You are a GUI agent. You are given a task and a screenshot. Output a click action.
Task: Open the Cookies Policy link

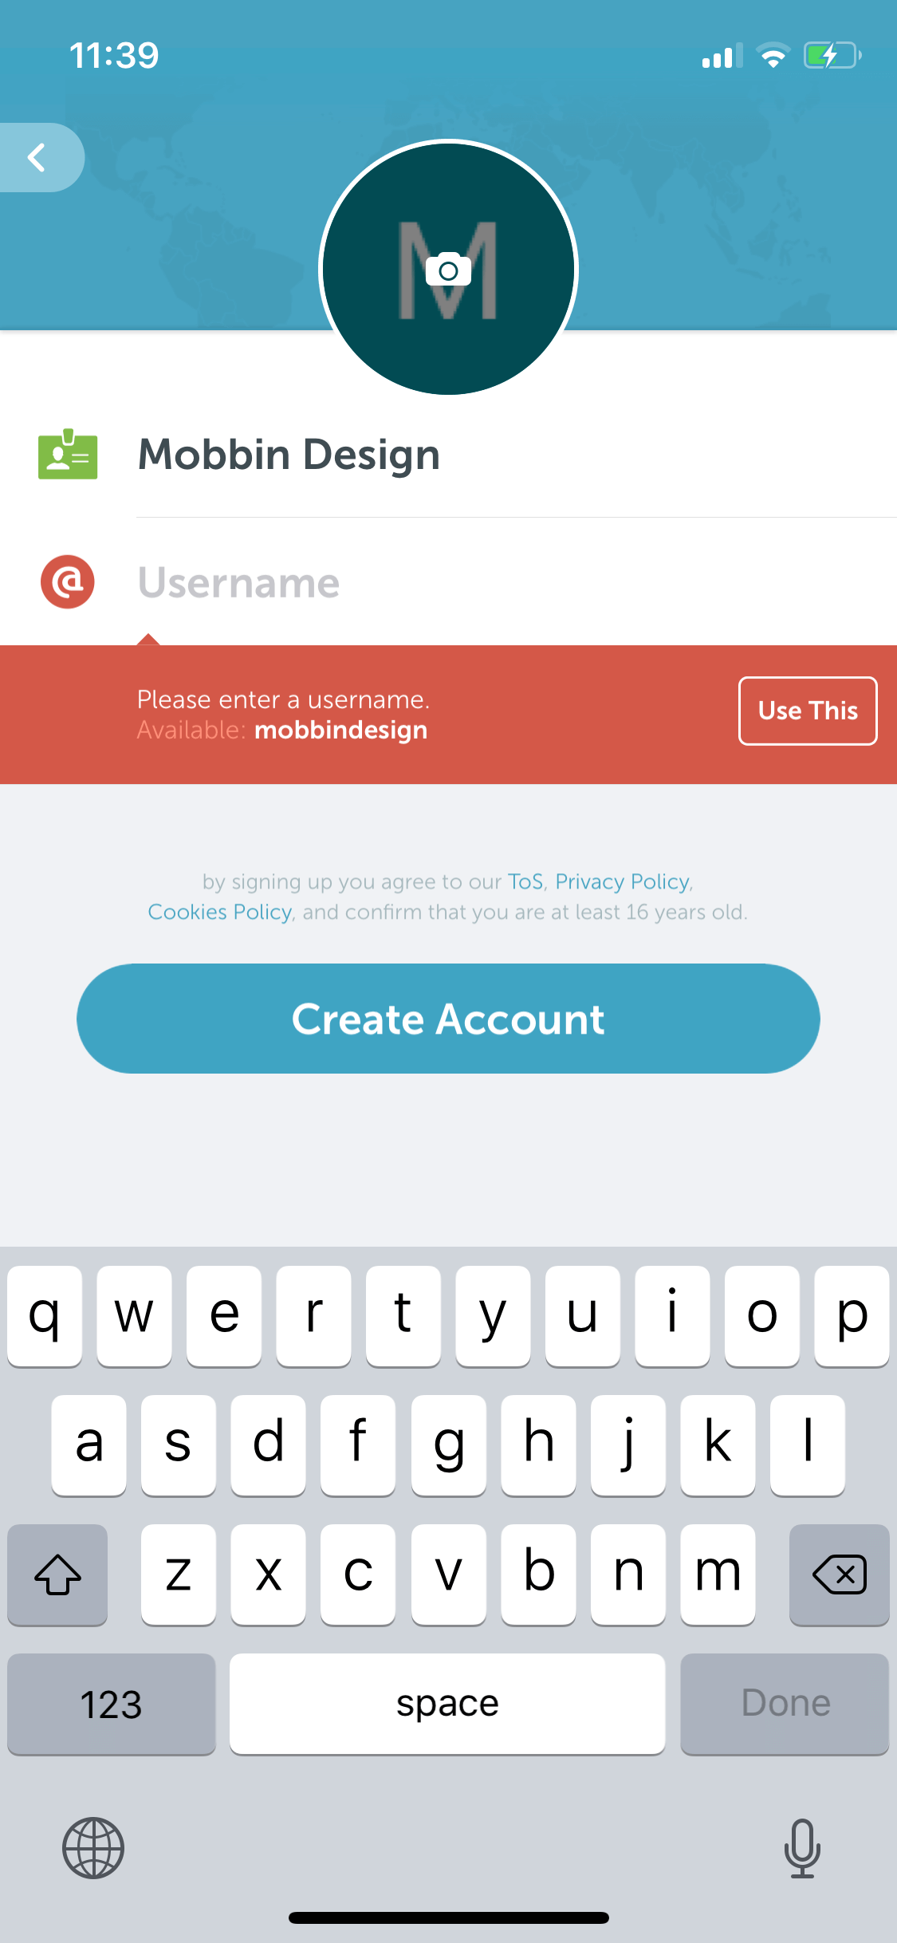(x=220, y=912)
